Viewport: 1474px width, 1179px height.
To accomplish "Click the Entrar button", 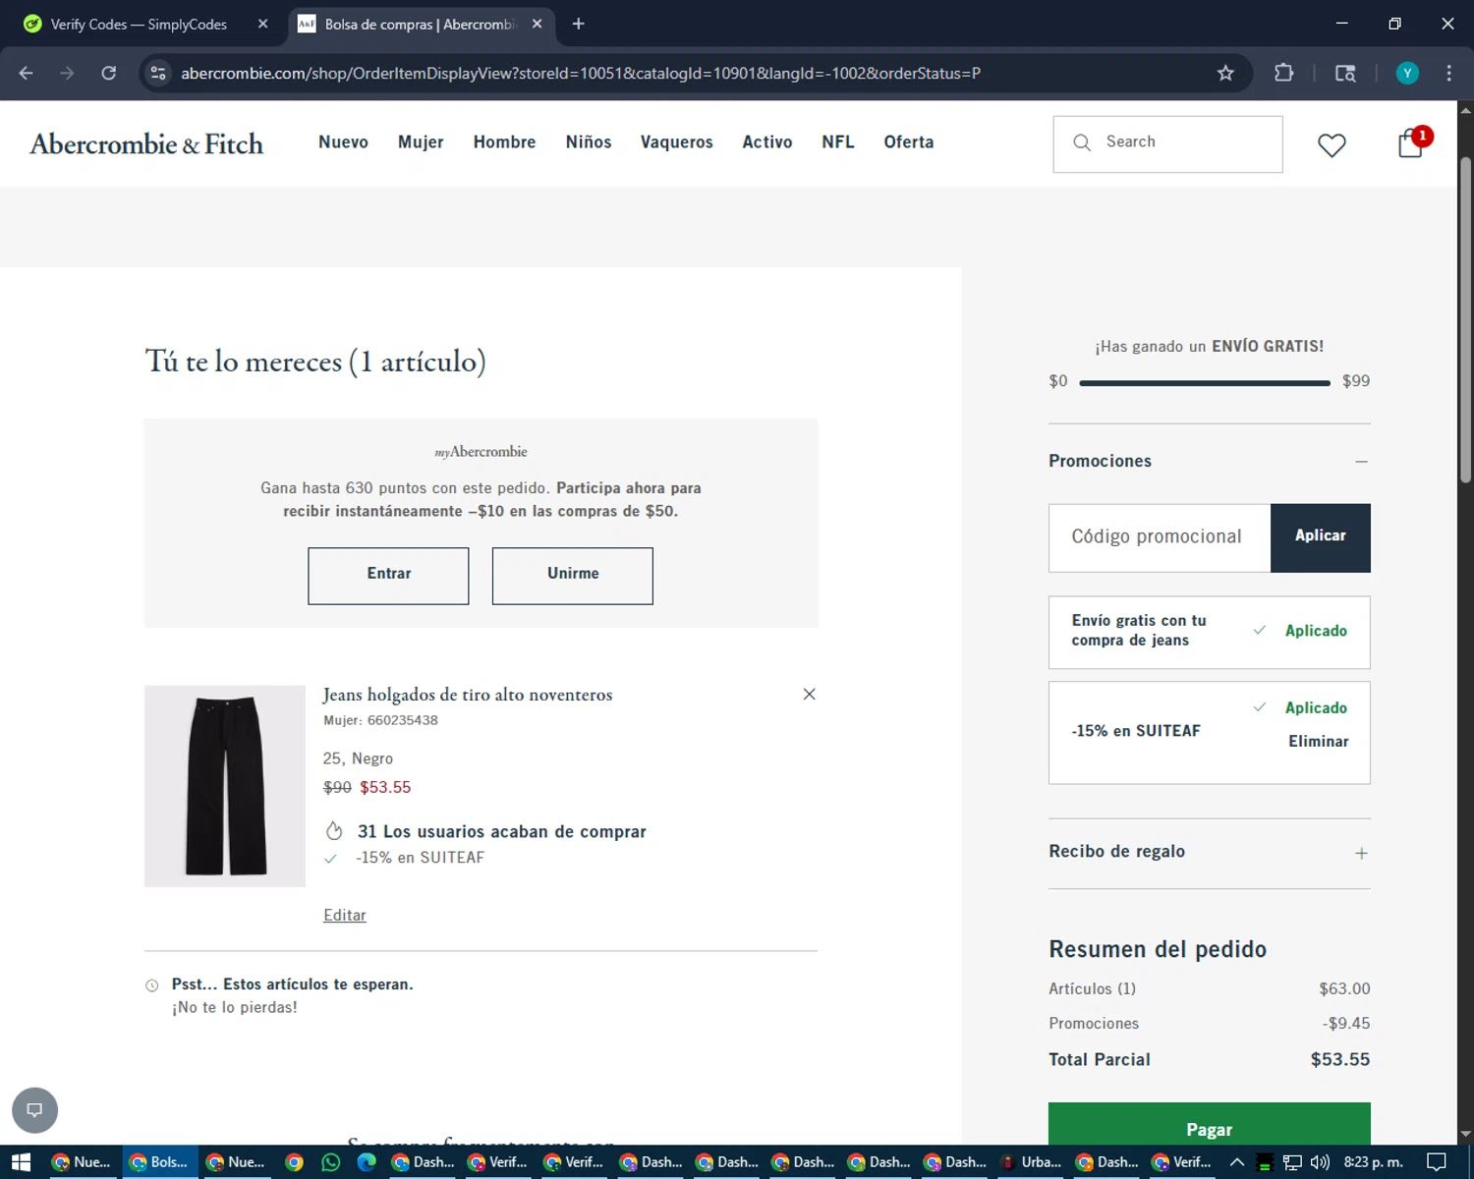I will pyautogui.click(x=388, y=575).
